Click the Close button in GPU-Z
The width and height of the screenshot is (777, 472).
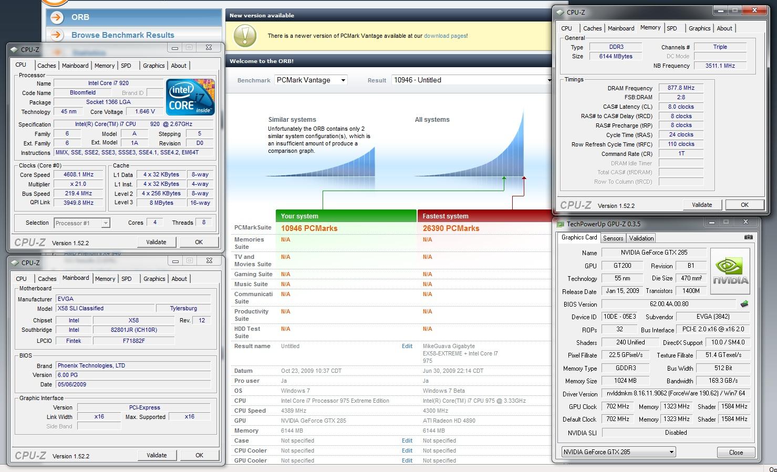click(736, 452)
